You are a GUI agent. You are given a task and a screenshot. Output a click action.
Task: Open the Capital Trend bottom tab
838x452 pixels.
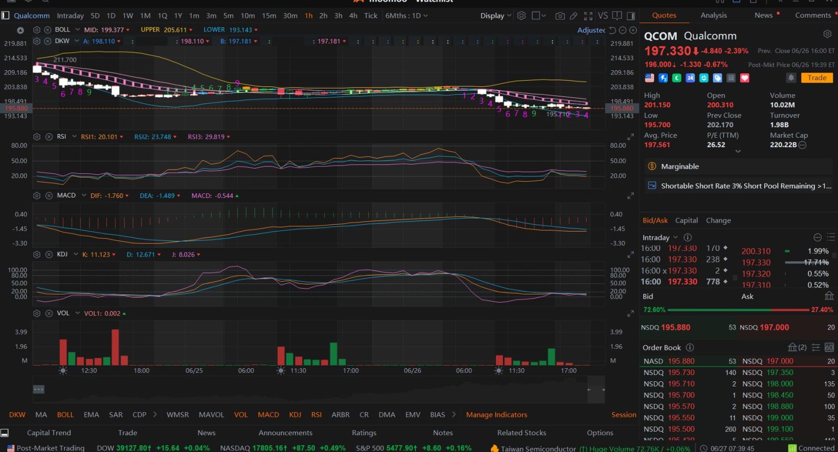pos(49,433)
